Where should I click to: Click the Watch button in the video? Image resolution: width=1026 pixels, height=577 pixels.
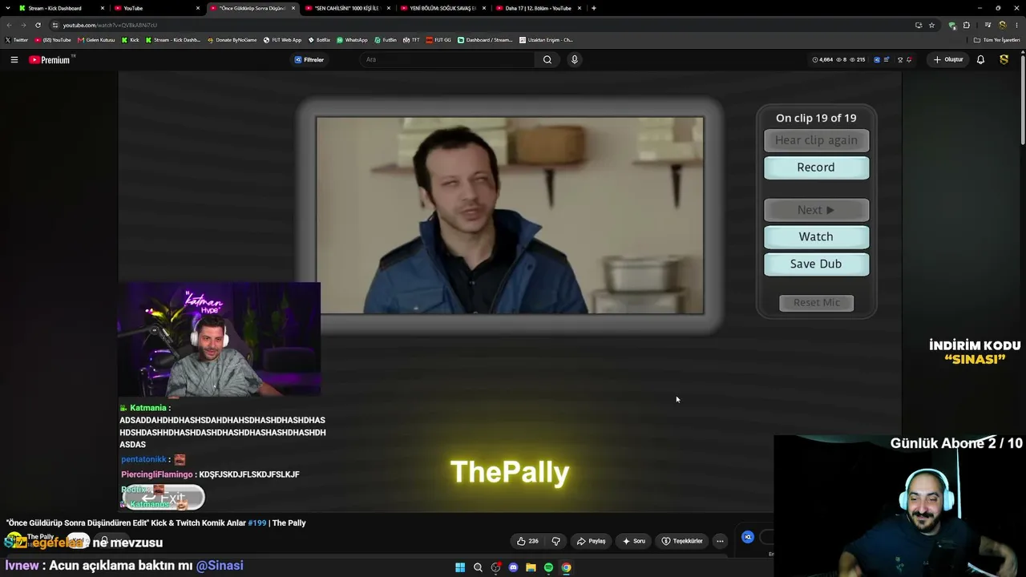click(816, 236)
